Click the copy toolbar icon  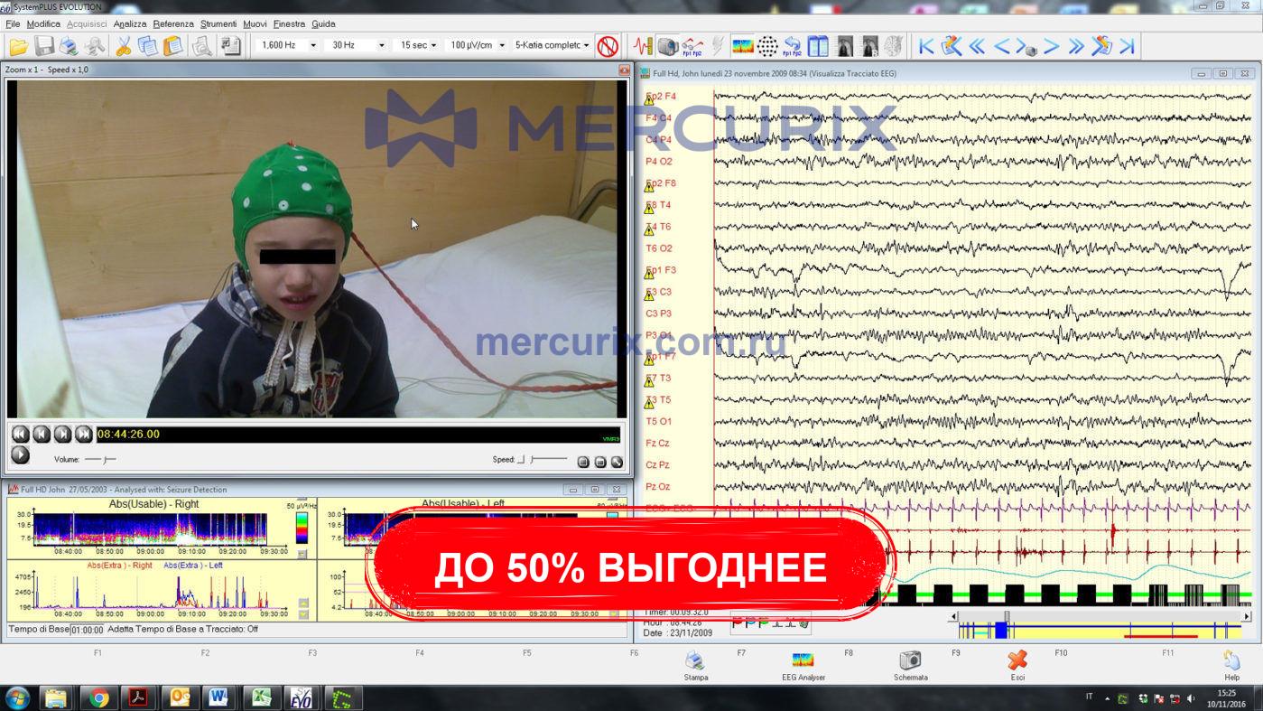[148, 46]
